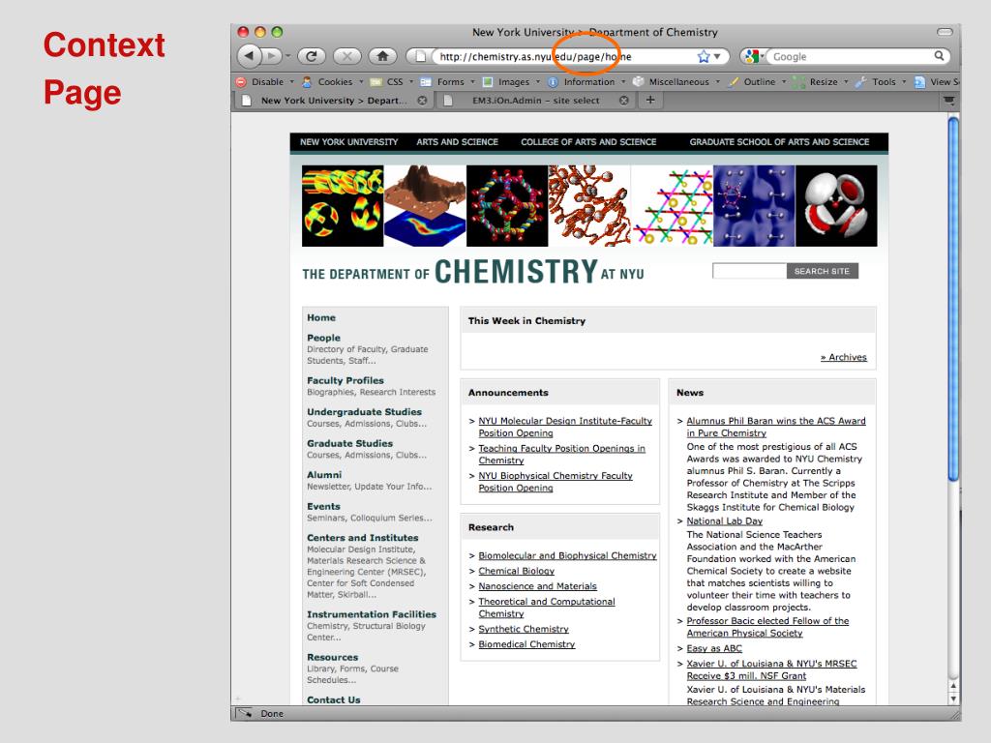The image size is (991, 743).
Task: Expand the Forms dropdown arrow
Action: (472, 81)
